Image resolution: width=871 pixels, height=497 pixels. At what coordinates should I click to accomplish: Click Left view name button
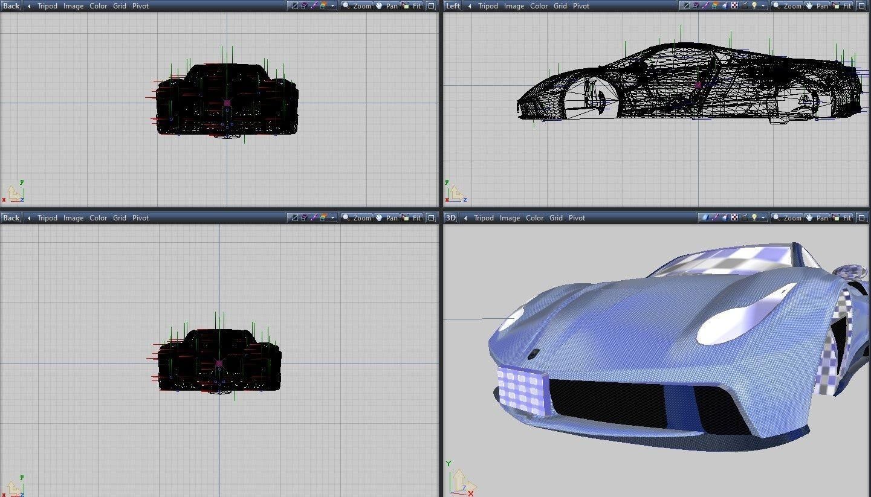(x=453, y=6)
